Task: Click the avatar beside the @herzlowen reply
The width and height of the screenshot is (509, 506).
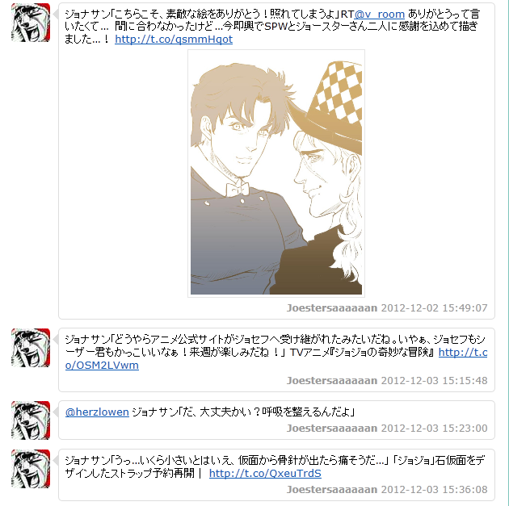Action: point(31,420)
